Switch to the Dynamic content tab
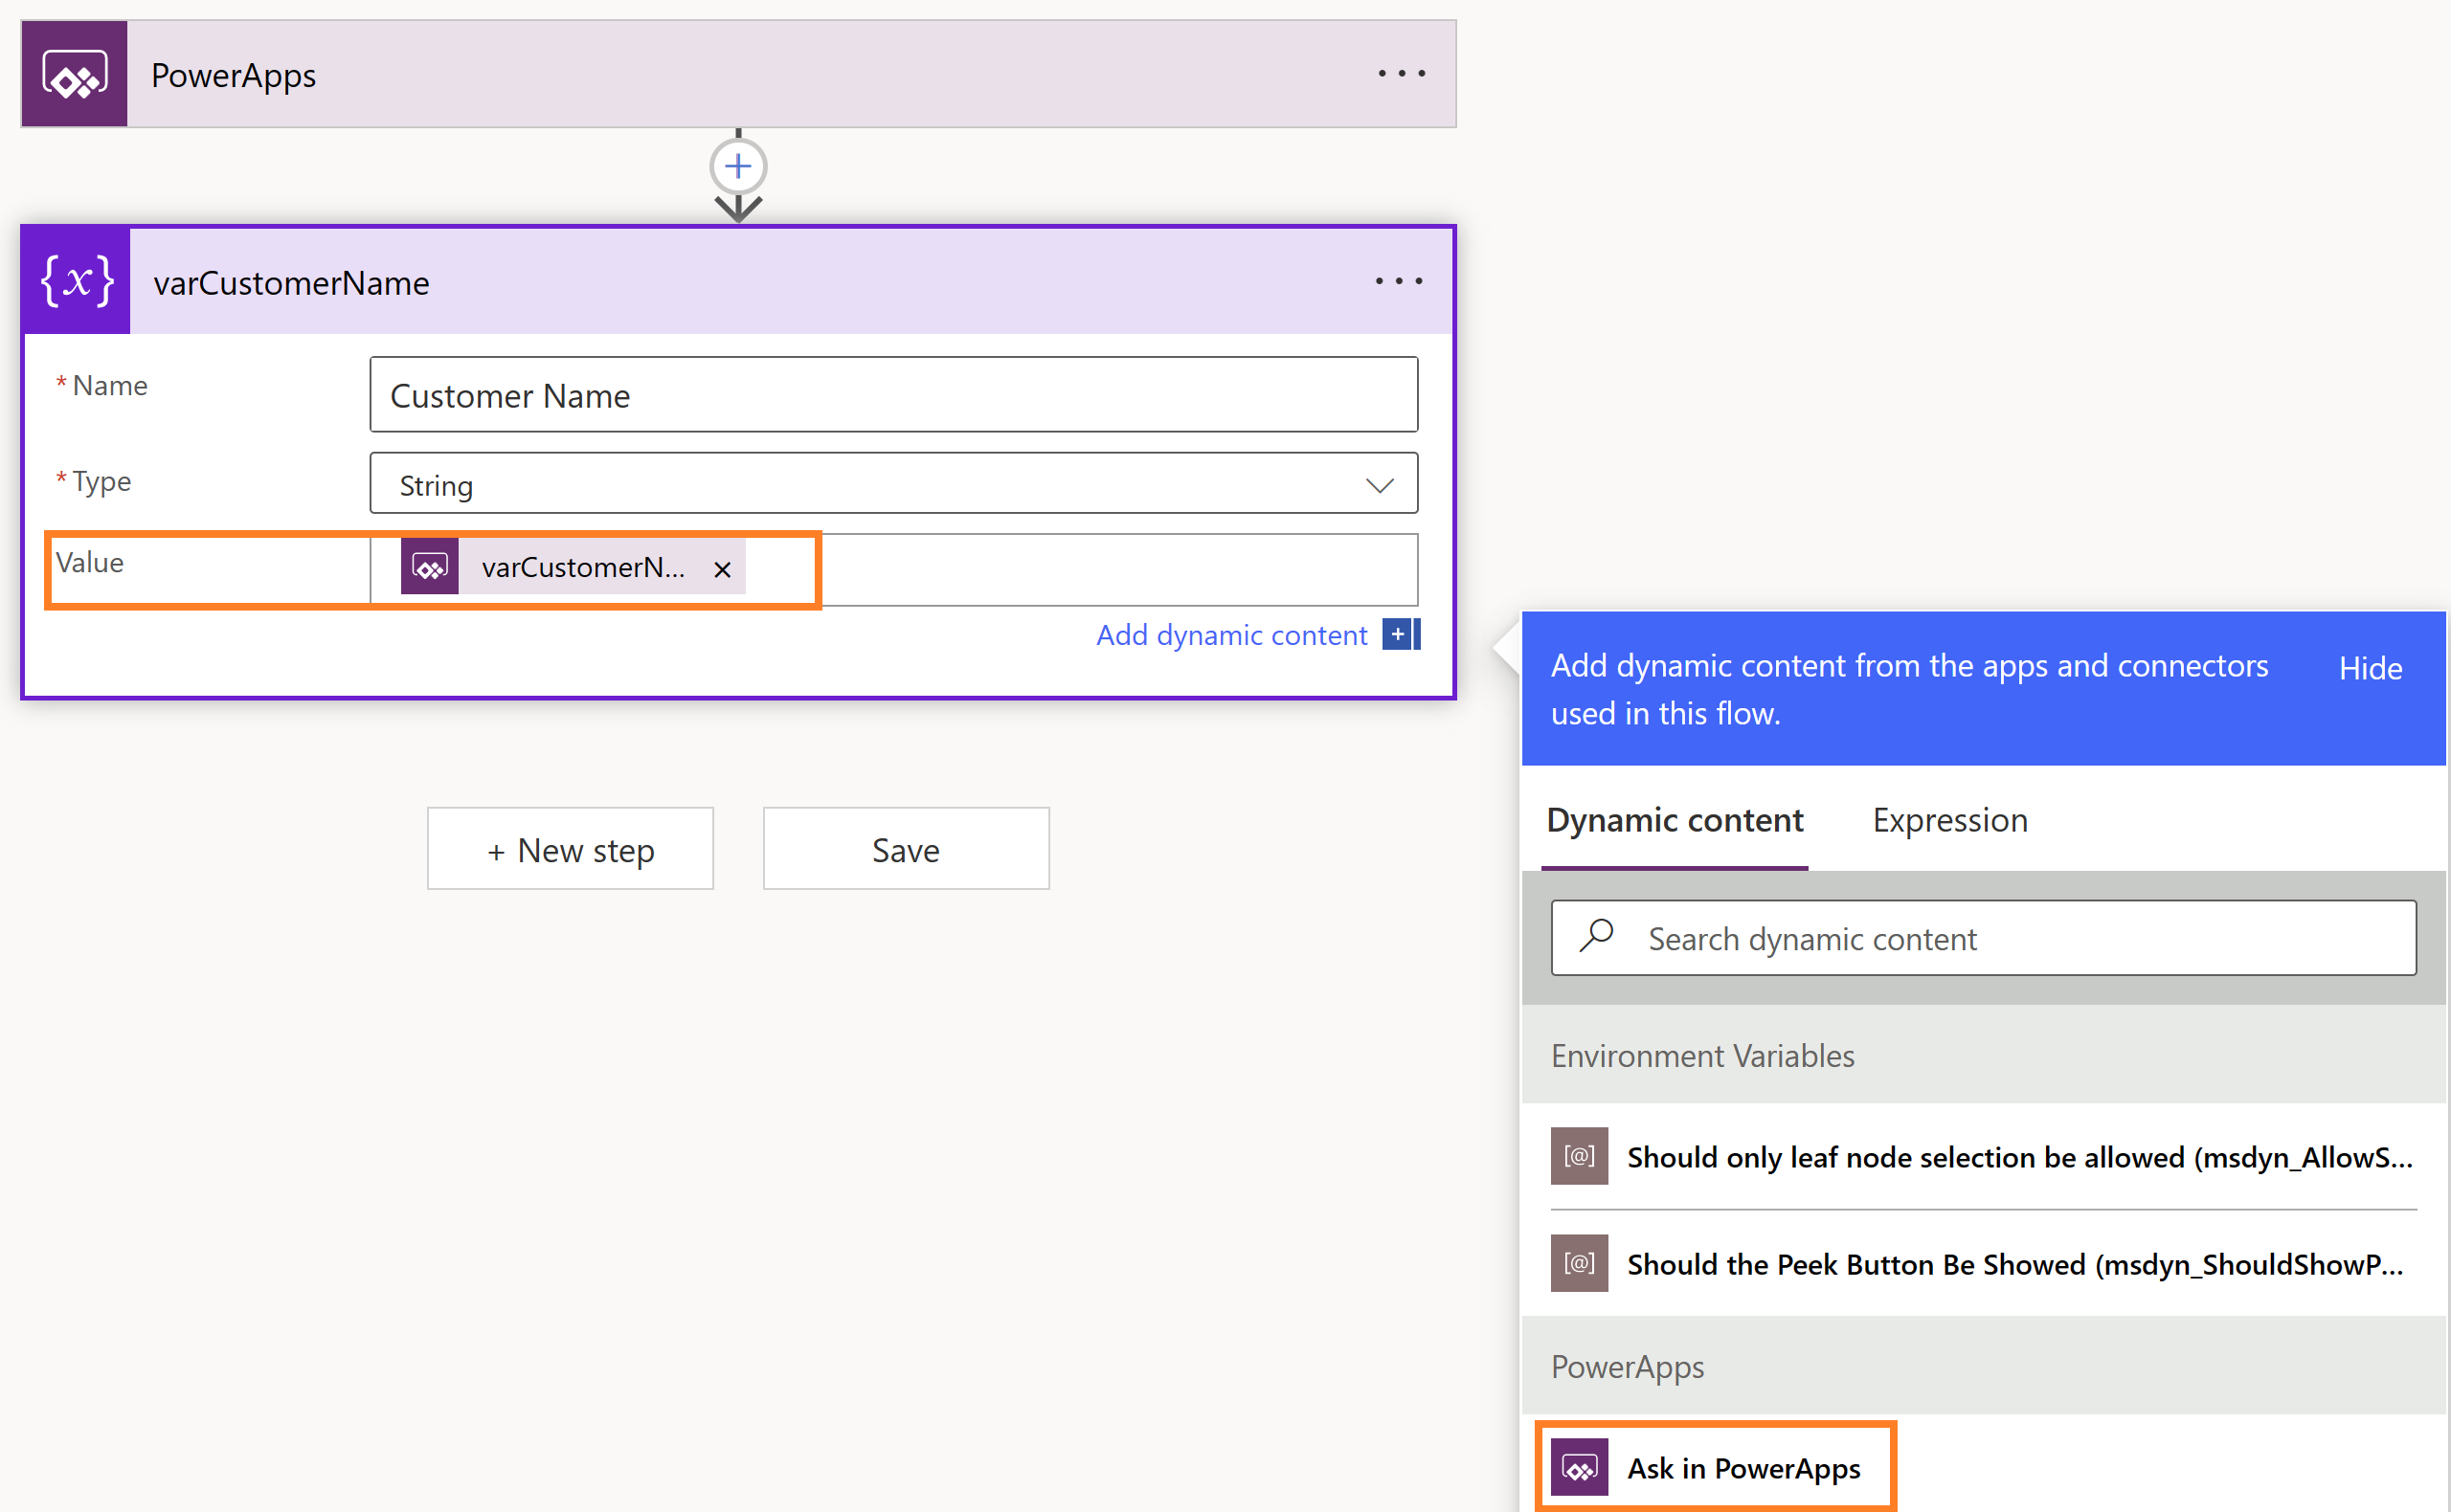 [x=1675, y=820]
